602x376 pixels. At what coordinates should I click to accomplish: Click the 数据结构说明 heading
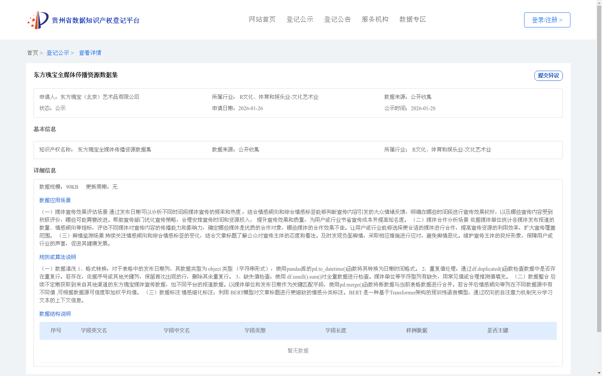55,314
